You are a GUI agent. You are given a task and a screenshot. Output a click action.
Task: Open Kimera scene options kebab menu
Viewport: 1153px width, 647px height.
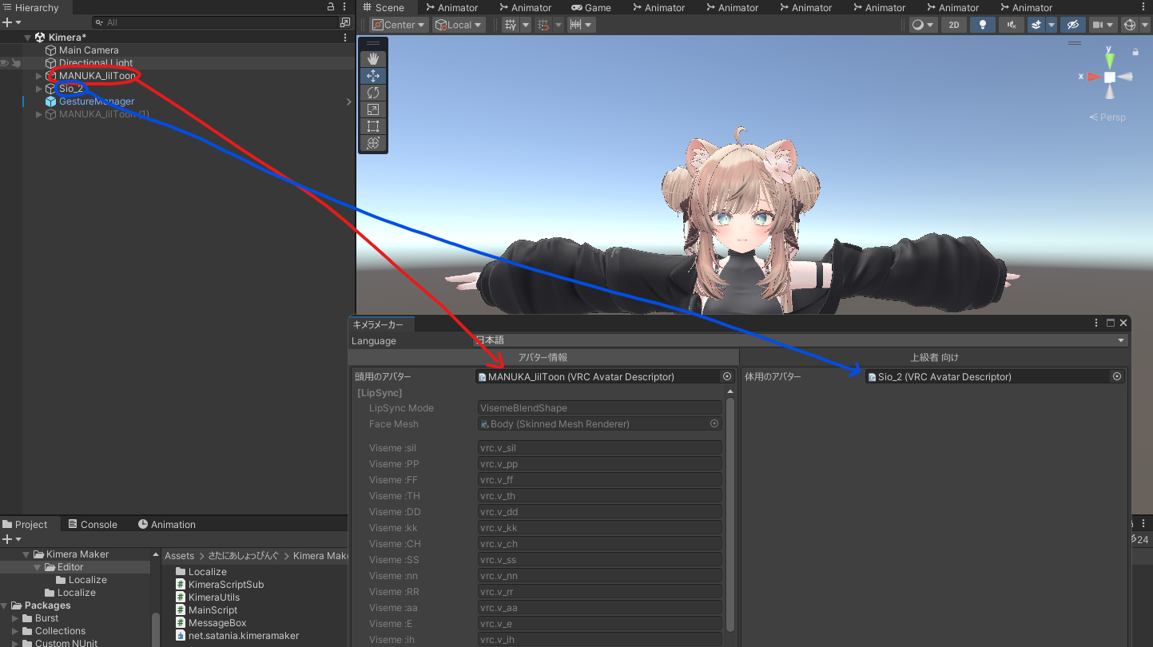click(345, 38)
